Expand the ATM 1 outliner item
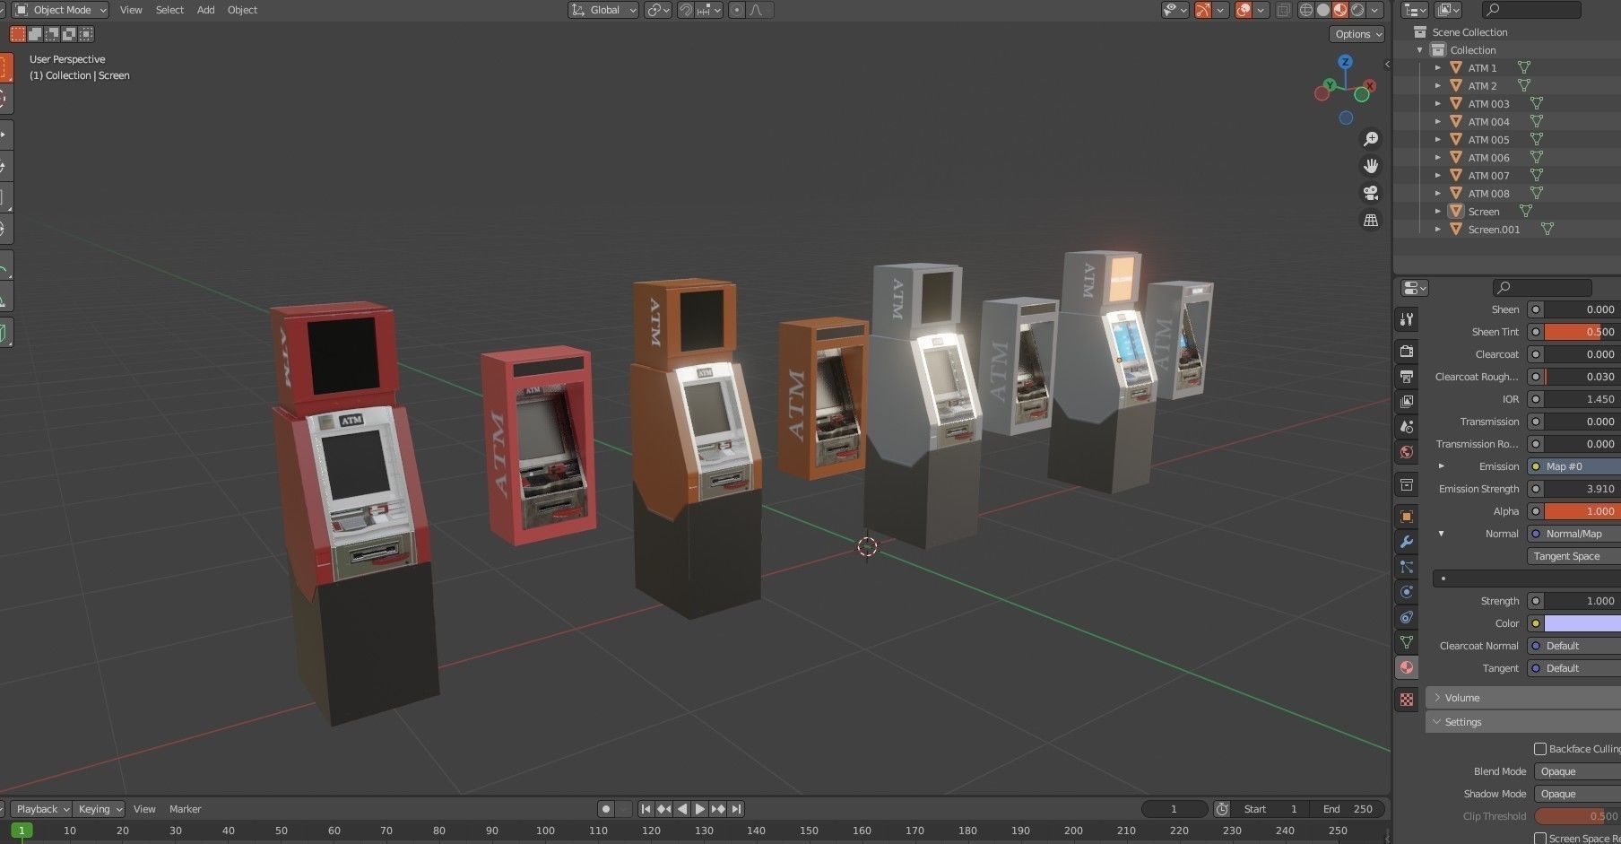 click(1437, 68)
